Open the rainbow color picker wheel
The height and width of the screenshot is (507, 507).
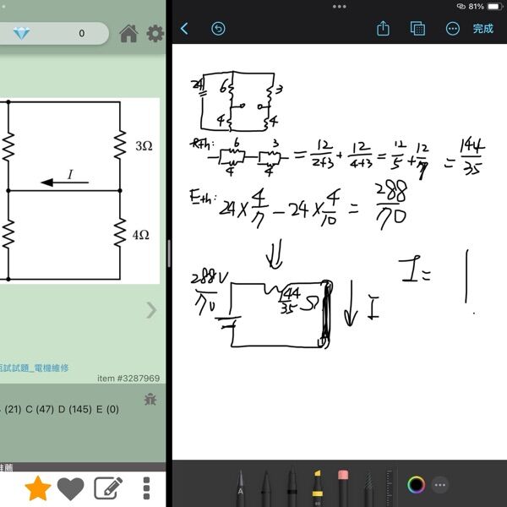(416, 485)
